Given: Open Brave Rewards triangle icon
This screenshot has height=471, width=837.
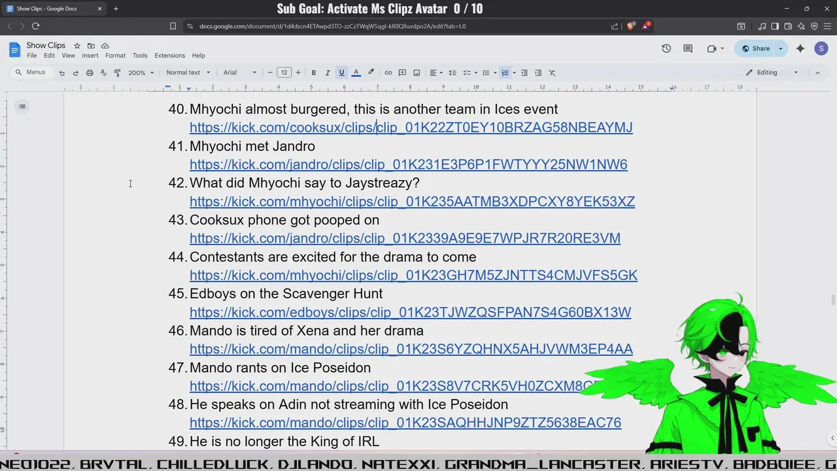Looking at the screenshot, I should tap(645, 26).
